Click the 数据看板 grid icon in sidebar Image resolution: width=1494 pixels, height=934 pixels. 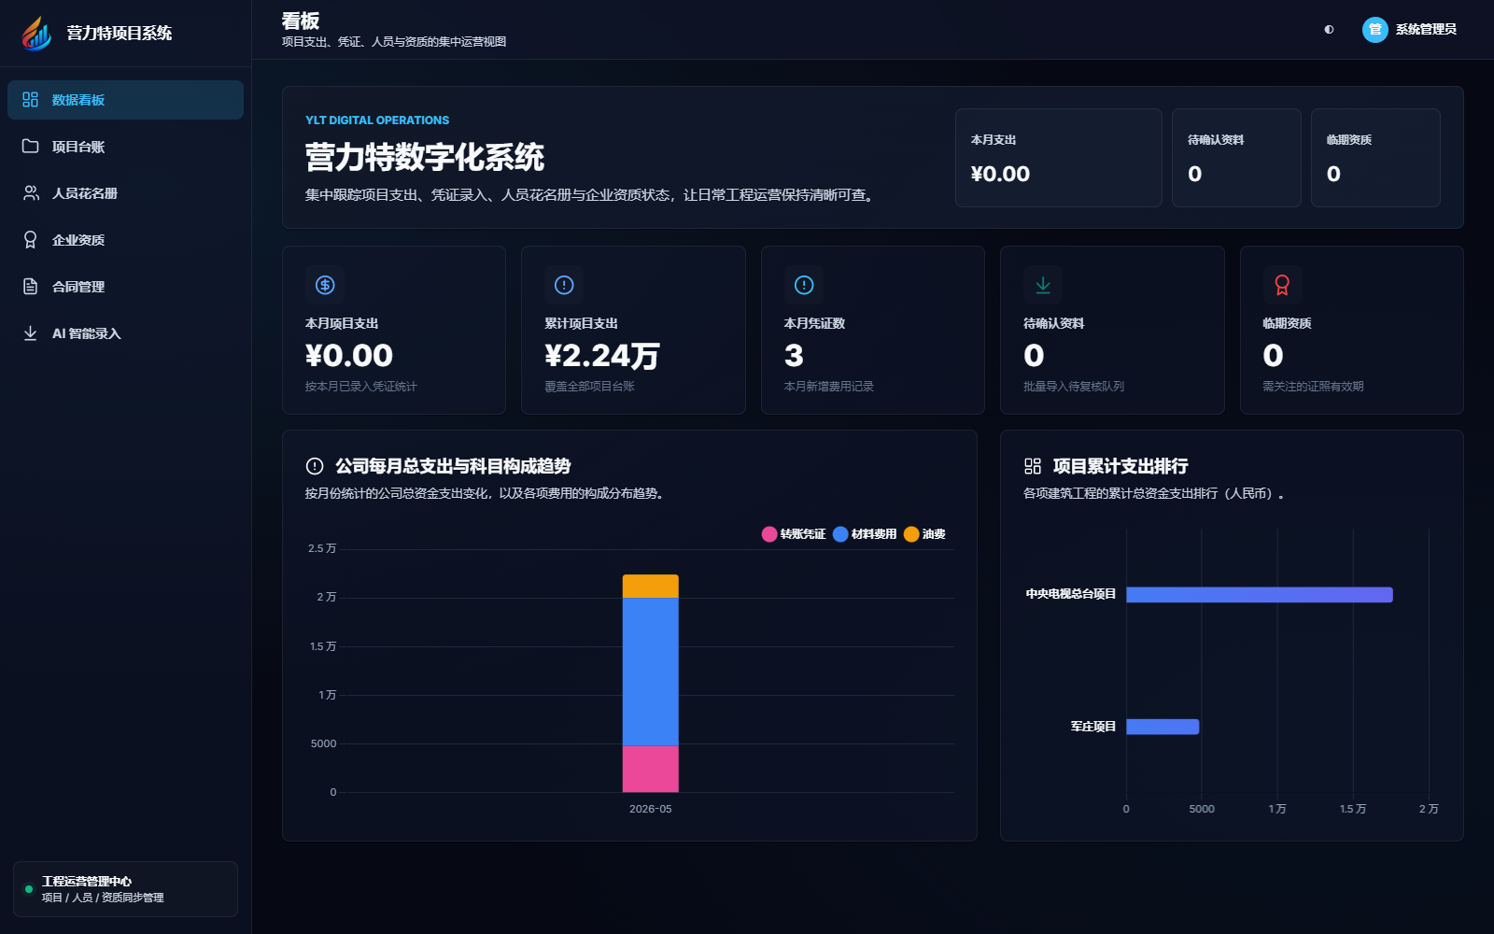(x=31, y=100)
